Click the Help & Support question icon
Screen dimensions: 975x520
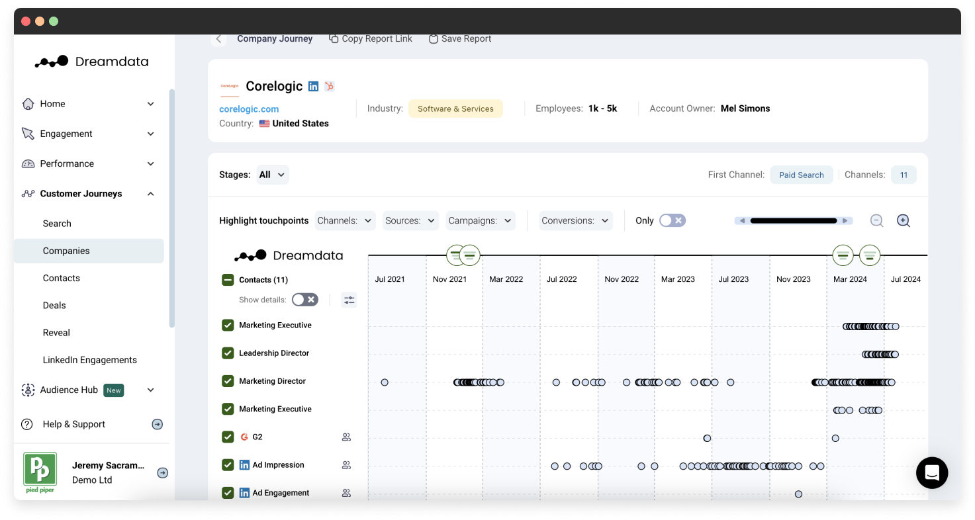27,424
